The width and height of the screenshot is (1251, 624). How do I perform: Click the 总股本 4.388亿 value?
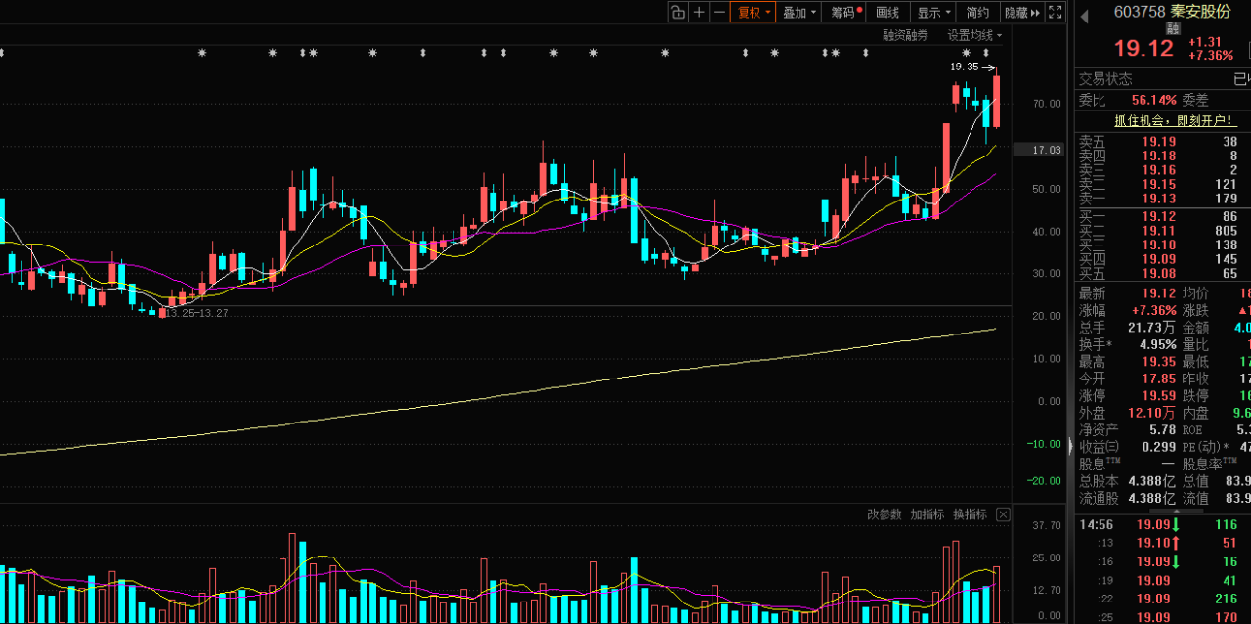(1151, 481)
